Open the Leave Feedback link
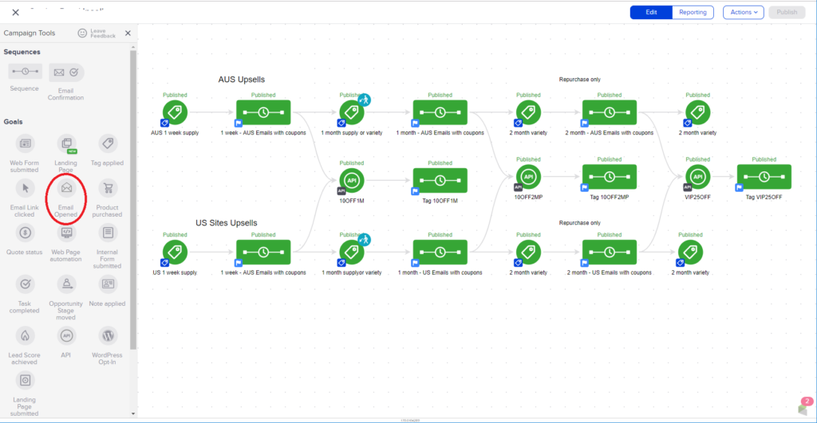This screenshot has width=817, height=423. pos(97,33)
